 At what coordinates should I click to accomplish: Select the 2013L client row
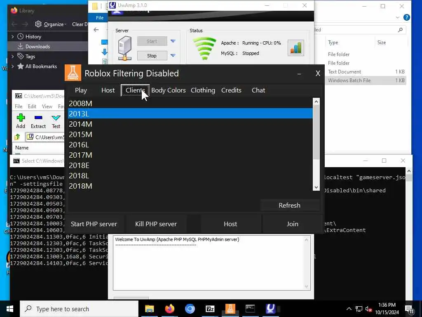(x=190, y=114)
